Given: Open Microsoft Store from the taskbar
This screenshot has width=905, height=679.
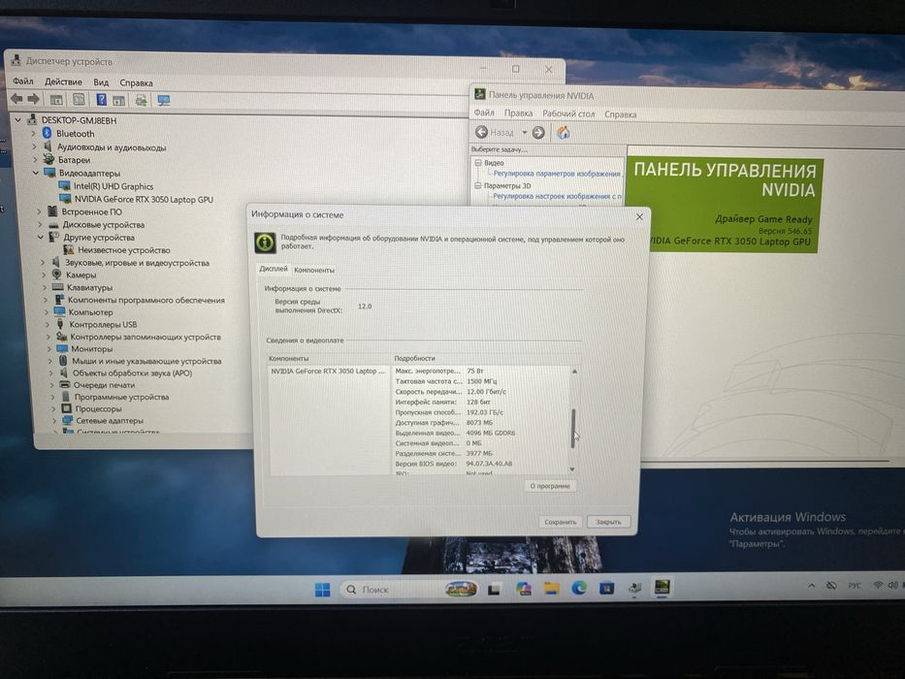Looking at the screenshot, I should (606, 588).
